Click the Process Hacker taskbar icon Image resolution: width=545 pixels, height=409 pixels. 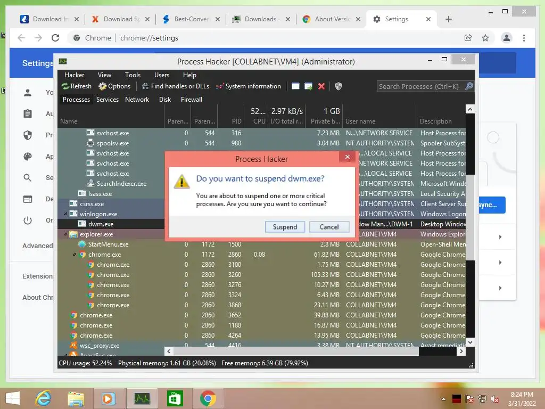pos(142,398)
